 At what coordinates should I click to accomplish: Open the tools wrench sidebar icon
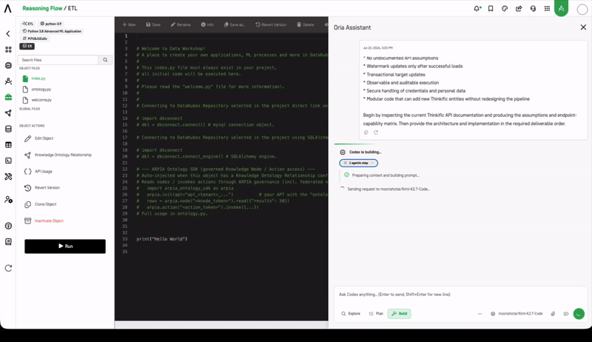click(8, 176)
